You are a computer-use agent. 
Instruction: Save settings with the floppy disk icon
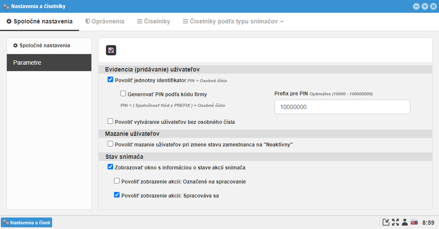pos(111,50)
